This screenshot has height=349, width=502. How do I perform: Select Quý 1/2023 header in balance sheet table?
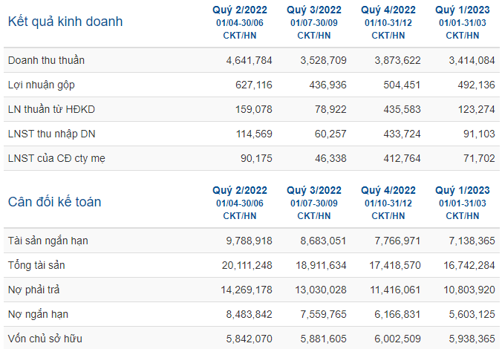click(x=463, y=190)
